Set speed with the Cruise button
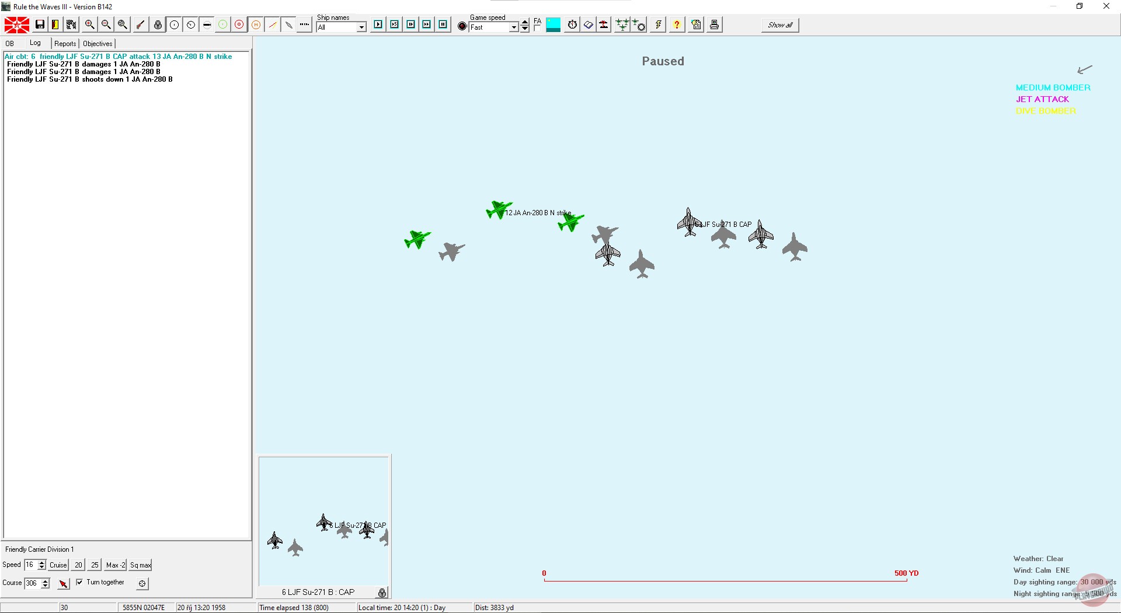This screenshot has width=1121, height=613. point(58,565)
